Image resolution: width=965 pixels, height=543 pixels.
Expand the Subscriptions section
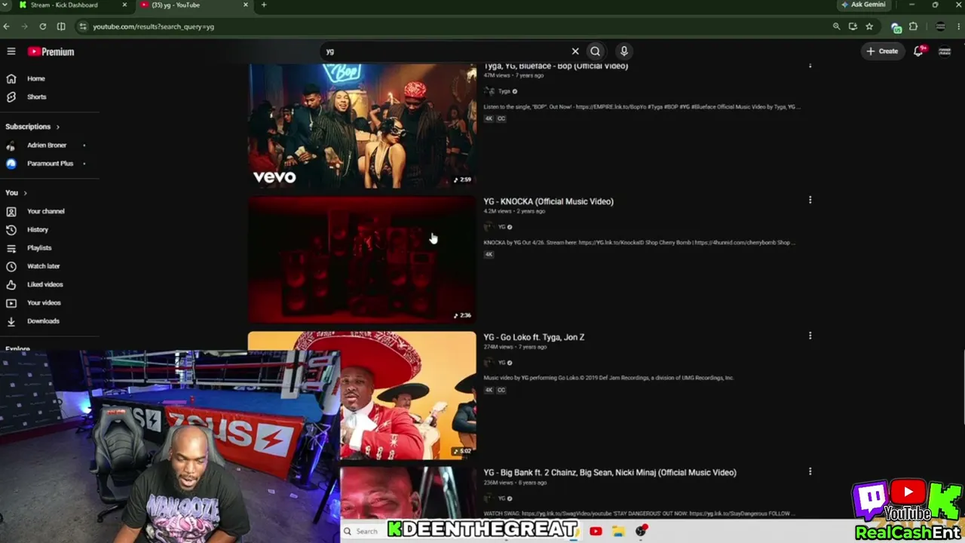[x=32, y=127]
